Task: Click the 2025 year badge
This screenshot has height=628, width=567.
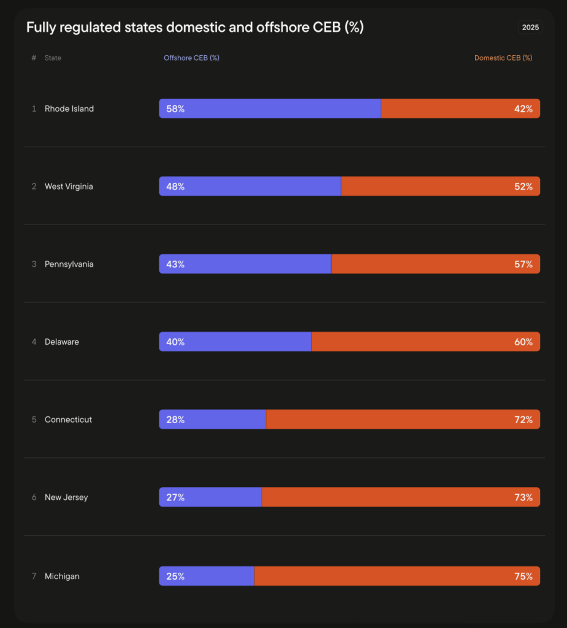Action: 530,28
